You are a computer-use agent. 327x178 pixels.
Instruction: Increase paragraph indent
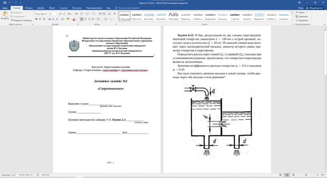click(x=105, y=14)
